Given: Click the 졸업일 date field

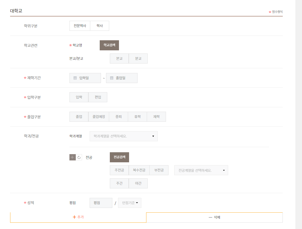Looking at the screenshot, I should pyautogui.click(x=122, y=78).
